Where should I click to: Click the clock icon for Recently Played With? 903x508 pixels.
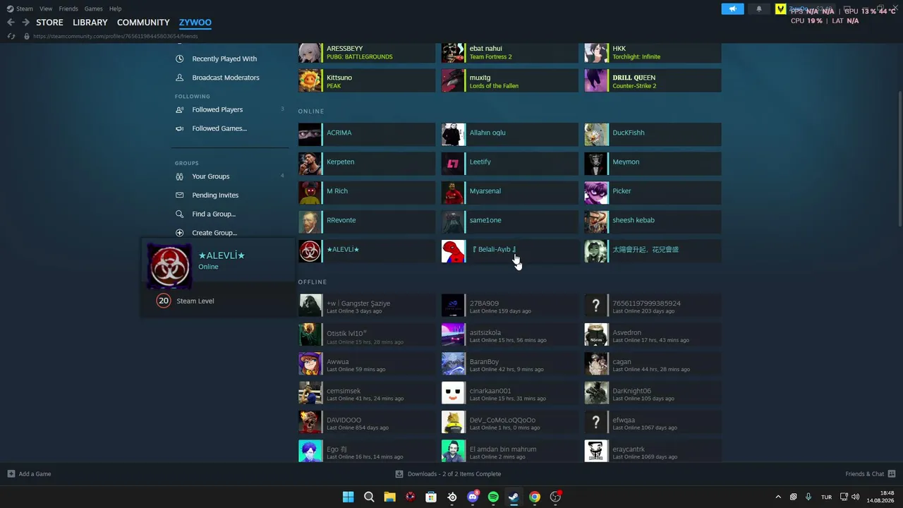pos(179,59)
